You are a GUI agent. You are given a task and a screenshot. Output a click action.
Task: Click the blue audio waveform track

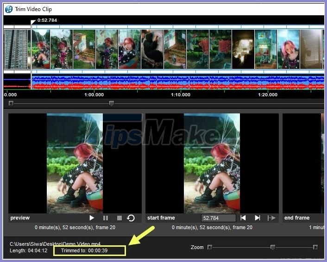click(163, 79)
